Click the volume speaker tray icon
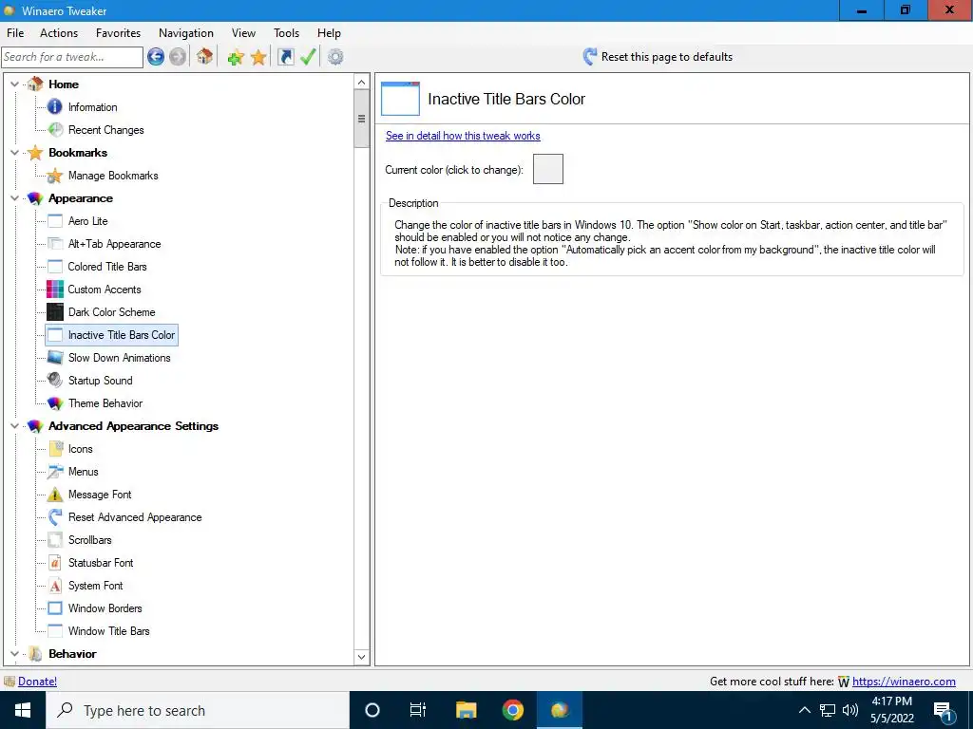Image resolution: width=973 pixels, height=729 pixels. click(x=850, y=710)
